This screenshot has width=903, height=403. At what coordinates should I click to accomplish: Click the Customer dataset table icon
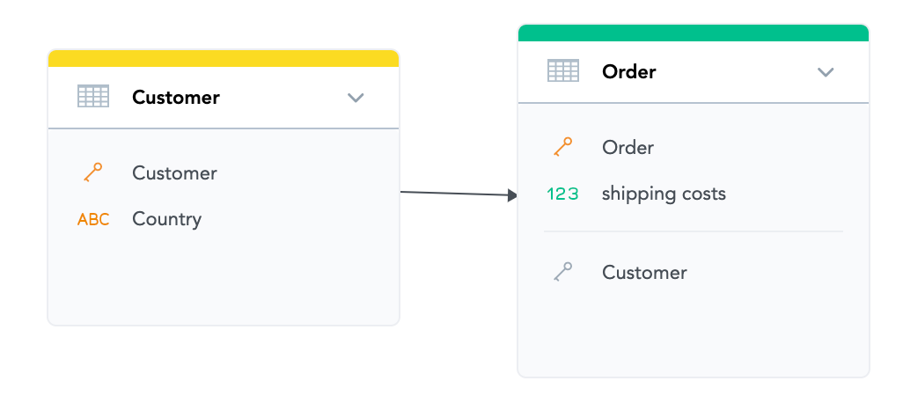click(93, 97)
